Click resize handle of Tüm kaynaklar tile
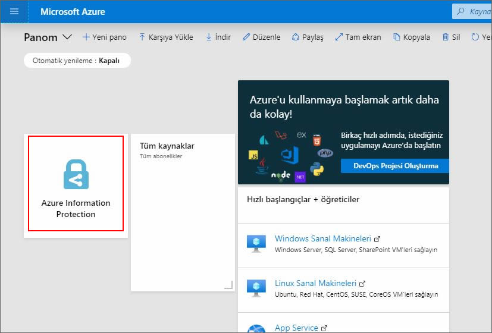Screen dimensions: 492x333 [x=228, y=285]
